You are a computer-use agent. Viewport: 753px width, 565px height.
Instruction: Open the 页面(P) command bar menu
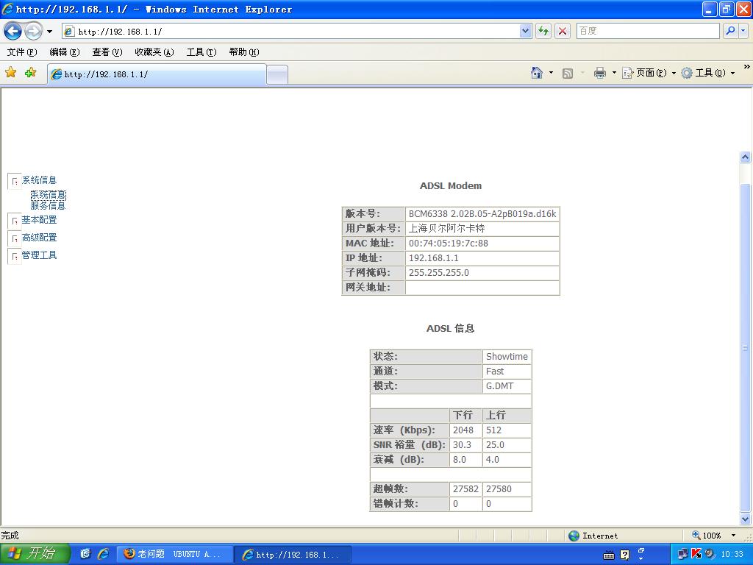point(649,73)
